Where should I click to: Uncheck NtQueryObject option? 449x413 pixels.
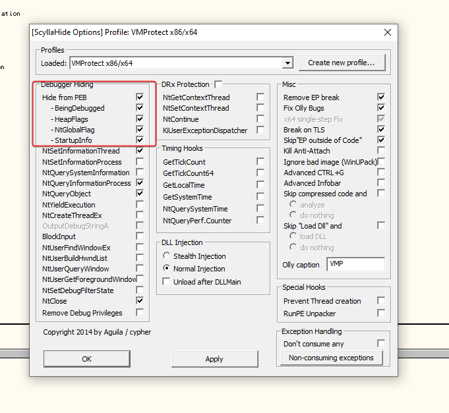(x=140, y=194)
